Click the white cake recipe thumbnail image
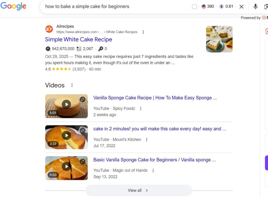The image size is (268, 198). pos(219,39)
